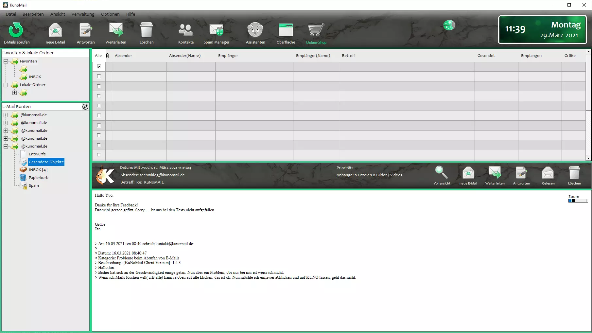Collapse the Favoriten tree node
This screenshot has width=592, height=333.
[6, 61]
